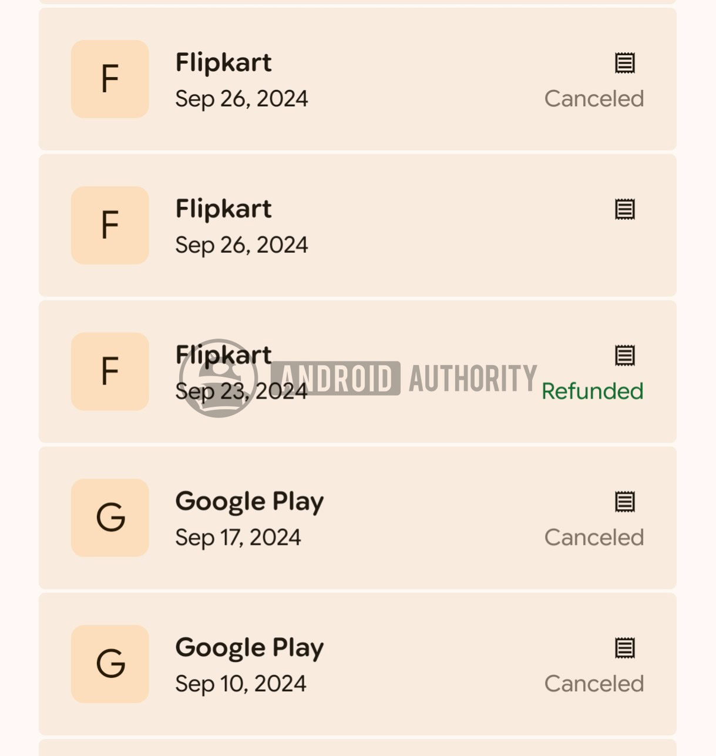Tap the Sep 26, 2024 date on canceled Flipkart

(241, 99)
